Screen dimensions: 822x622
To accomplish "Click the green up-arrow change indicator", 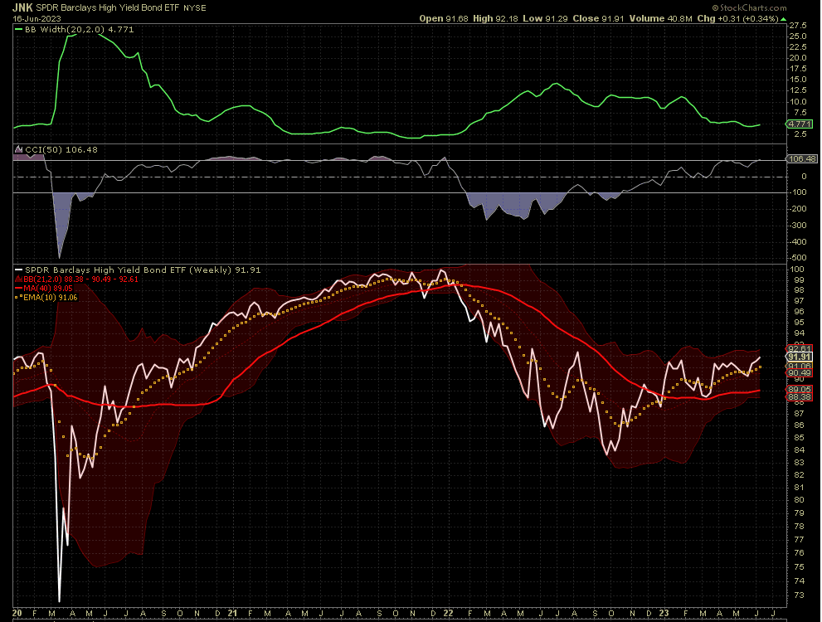I will (x=783, y=19).
